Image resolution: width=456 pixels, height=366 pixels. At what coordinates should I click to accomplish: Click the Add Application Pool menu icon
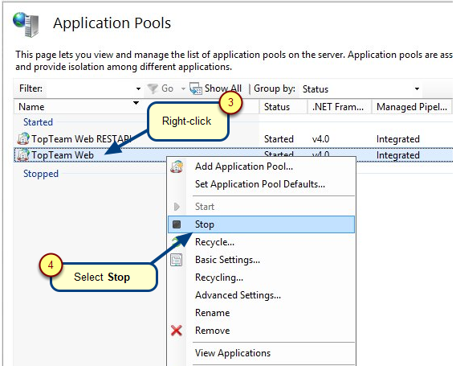177,167
